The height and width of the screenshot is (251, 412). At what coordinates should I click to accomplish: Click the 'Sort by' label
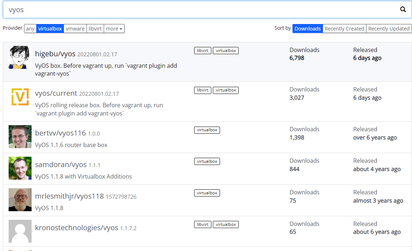tap(282, 28)
